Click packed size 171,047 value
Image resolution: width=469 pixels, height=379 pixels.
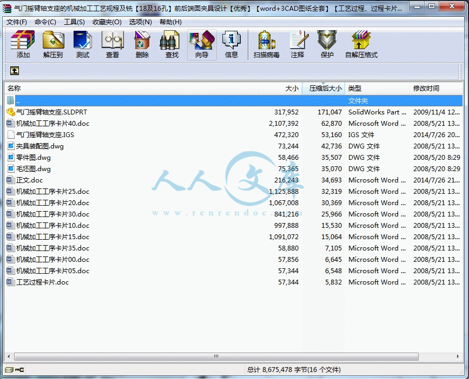click(x=329, y=112)
